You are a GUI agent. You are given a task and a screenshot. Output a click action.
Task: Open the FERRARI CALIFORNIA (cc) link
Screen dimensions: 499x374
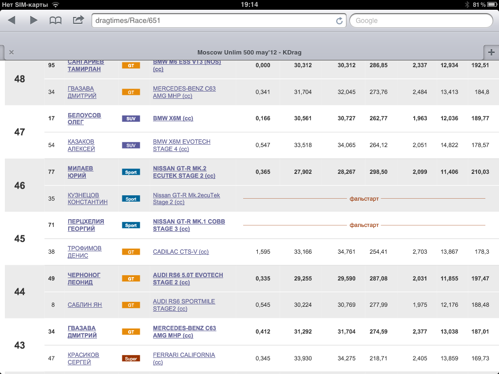pos(184,358)
